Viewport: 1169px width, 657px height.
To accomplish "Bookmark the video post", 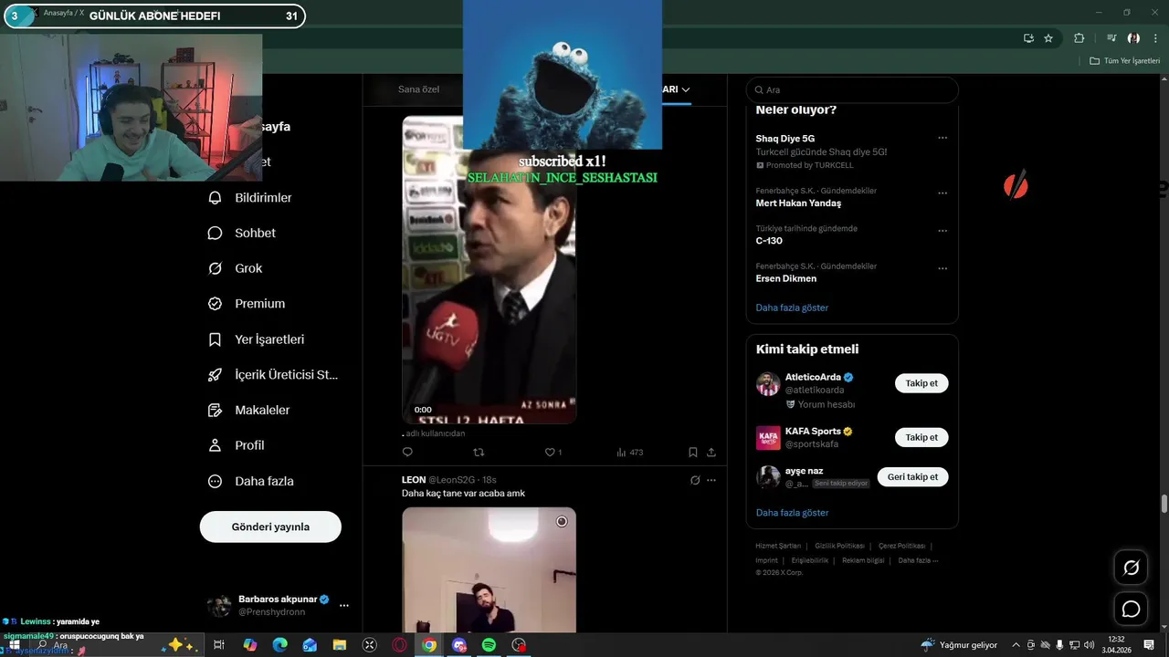I will [693, 452].
